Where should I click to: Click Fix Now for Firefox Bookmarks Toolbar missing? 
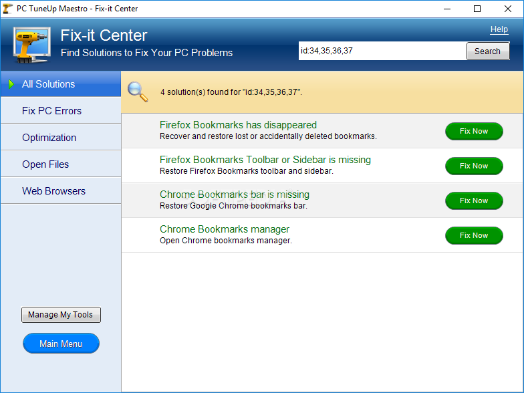pos(474,166)
